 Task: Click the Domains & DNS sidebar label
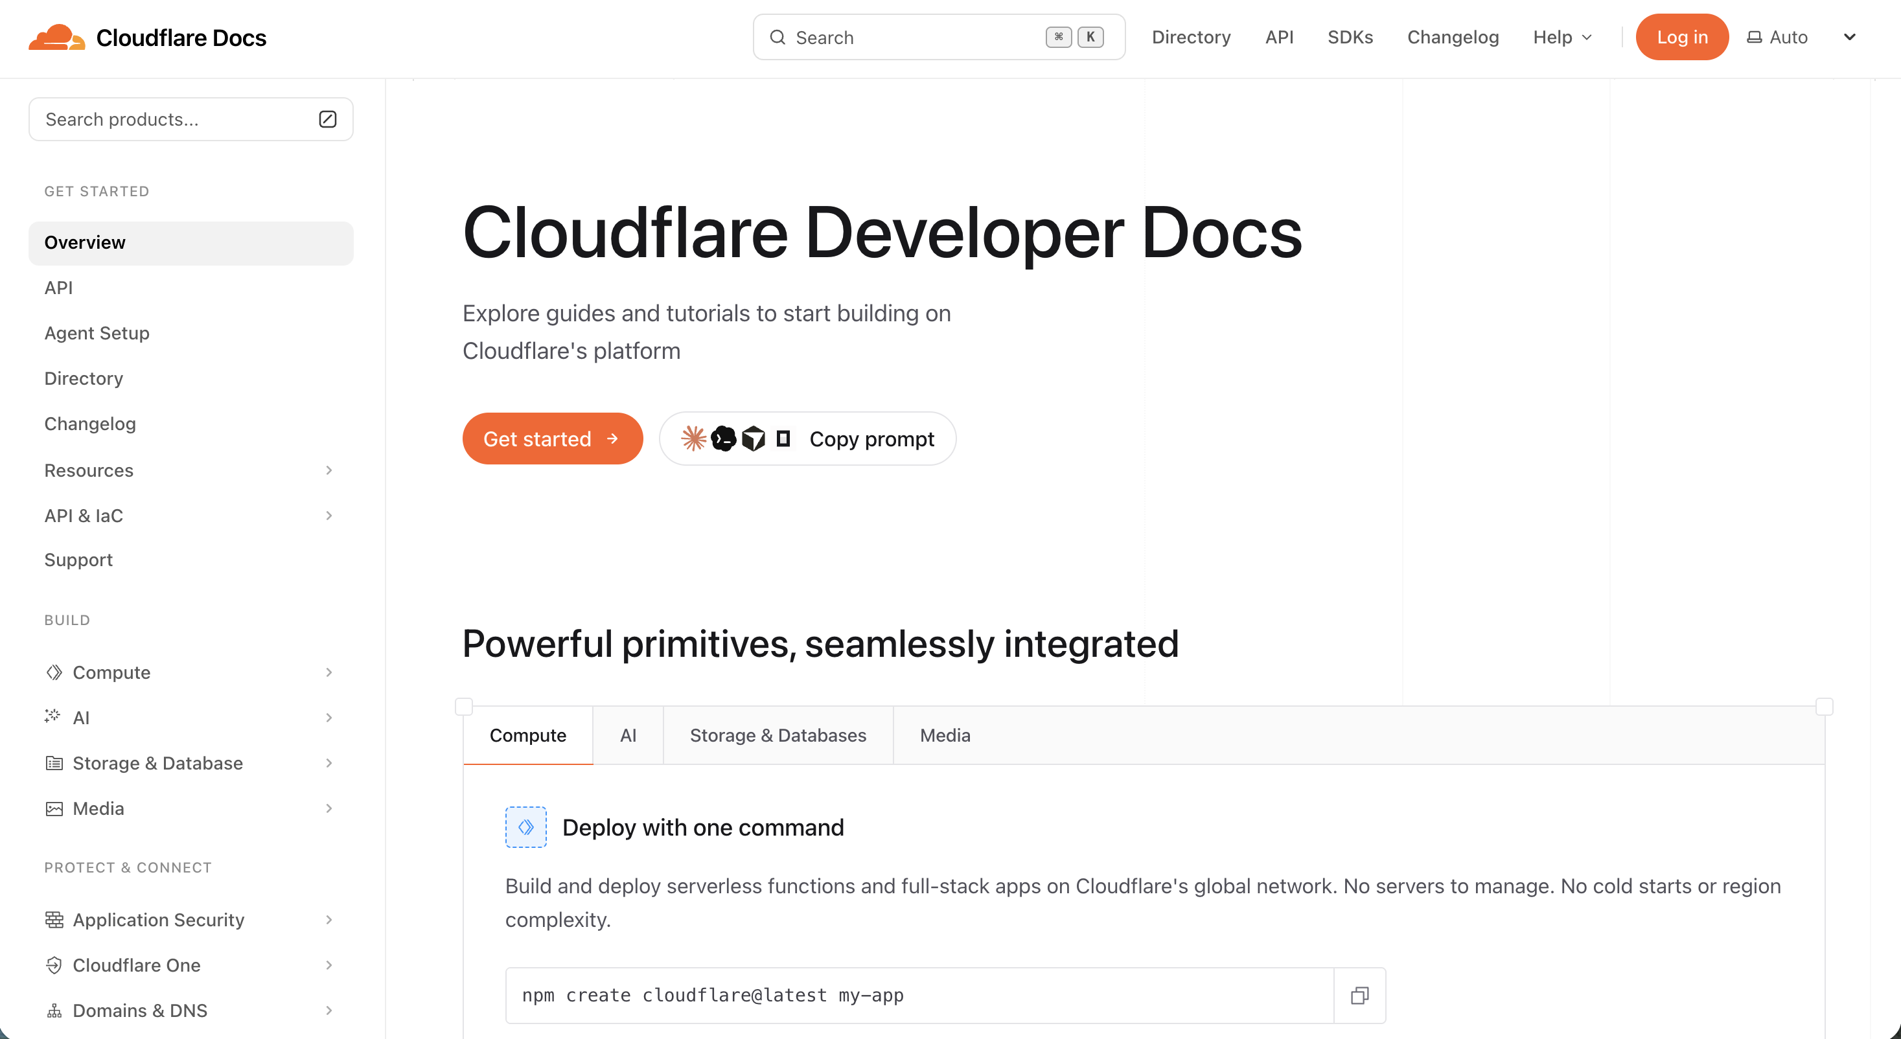coord(139,1010)
